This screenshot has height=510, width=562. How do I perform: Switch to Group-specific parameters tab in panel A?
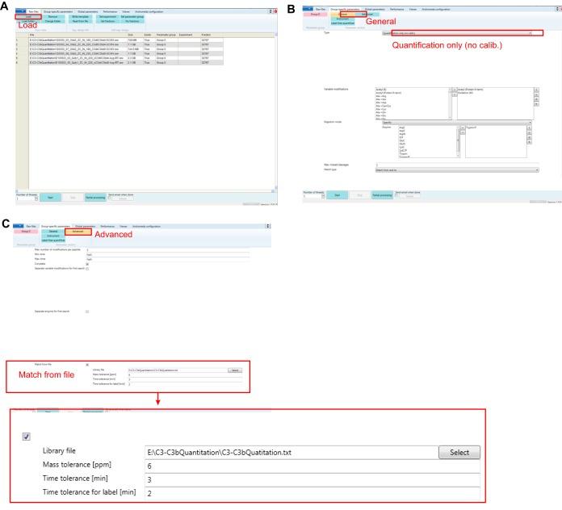pyautogui.click(x=58, y=10)
